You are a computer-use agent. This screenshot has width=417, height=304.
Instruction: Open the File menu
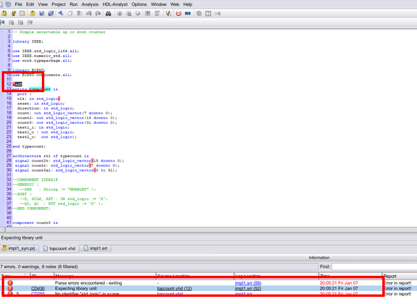(19, 4)
